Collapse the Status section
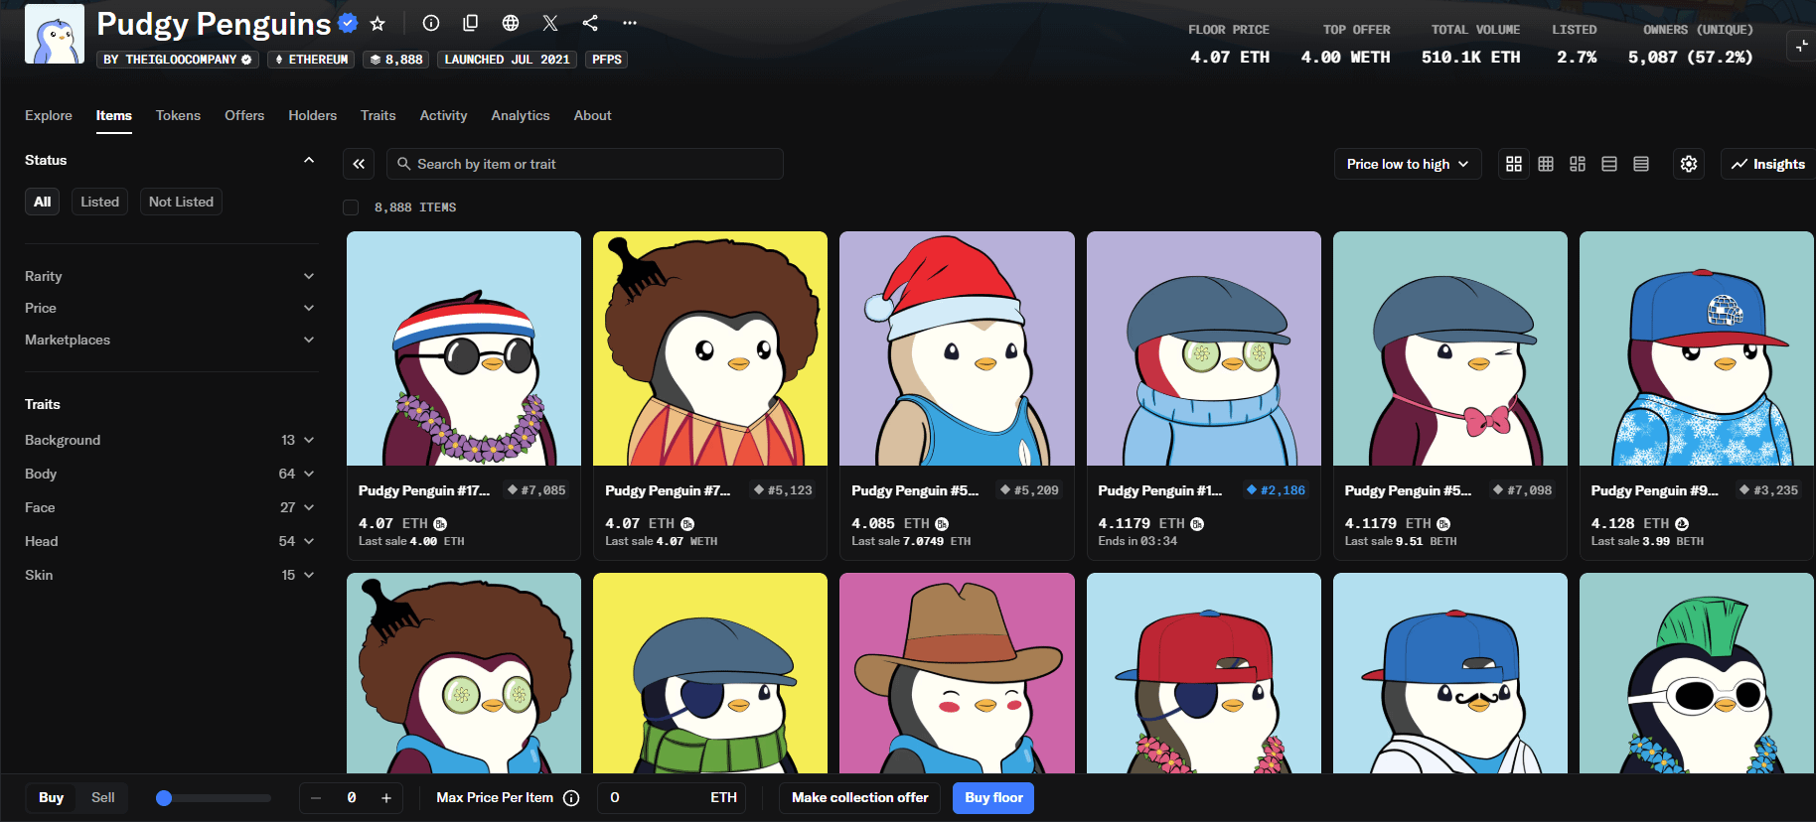The width and height of the screenshot is (1816, 822). point(309,160)
